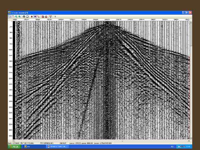Click the 3000 label on the time axis
200x150 pixels.
(11, 107)
